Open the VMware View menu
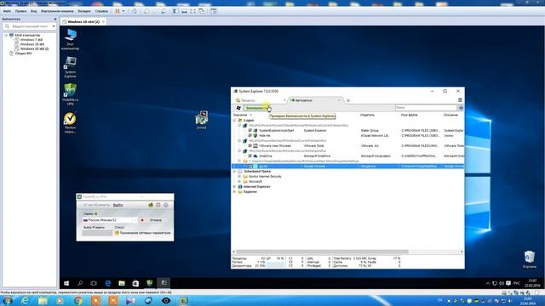The height and width of the screenshot is (306, 545). coord(34,11)
